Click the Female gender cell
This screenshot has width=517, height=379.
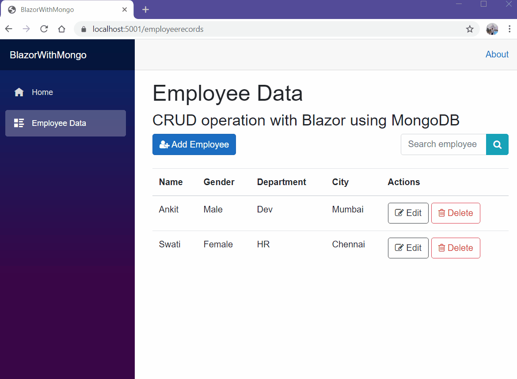click(x=218, y=244)
